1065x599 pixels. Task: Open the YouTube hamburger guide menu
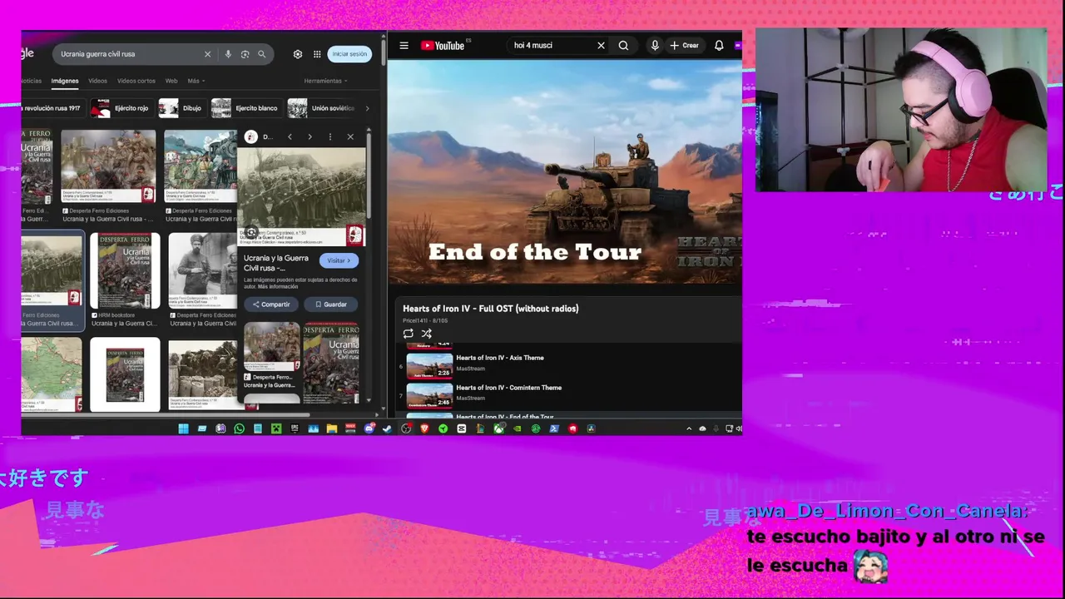[x=404, y=46]
